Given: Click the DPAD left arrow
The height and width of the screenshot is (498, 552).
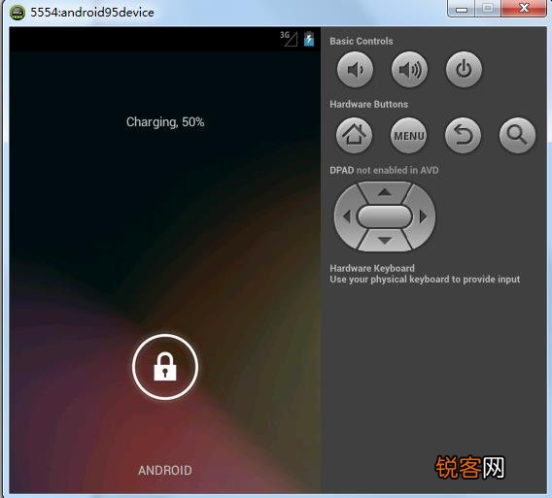Looking at the screenshot, I should click(347, 216).
